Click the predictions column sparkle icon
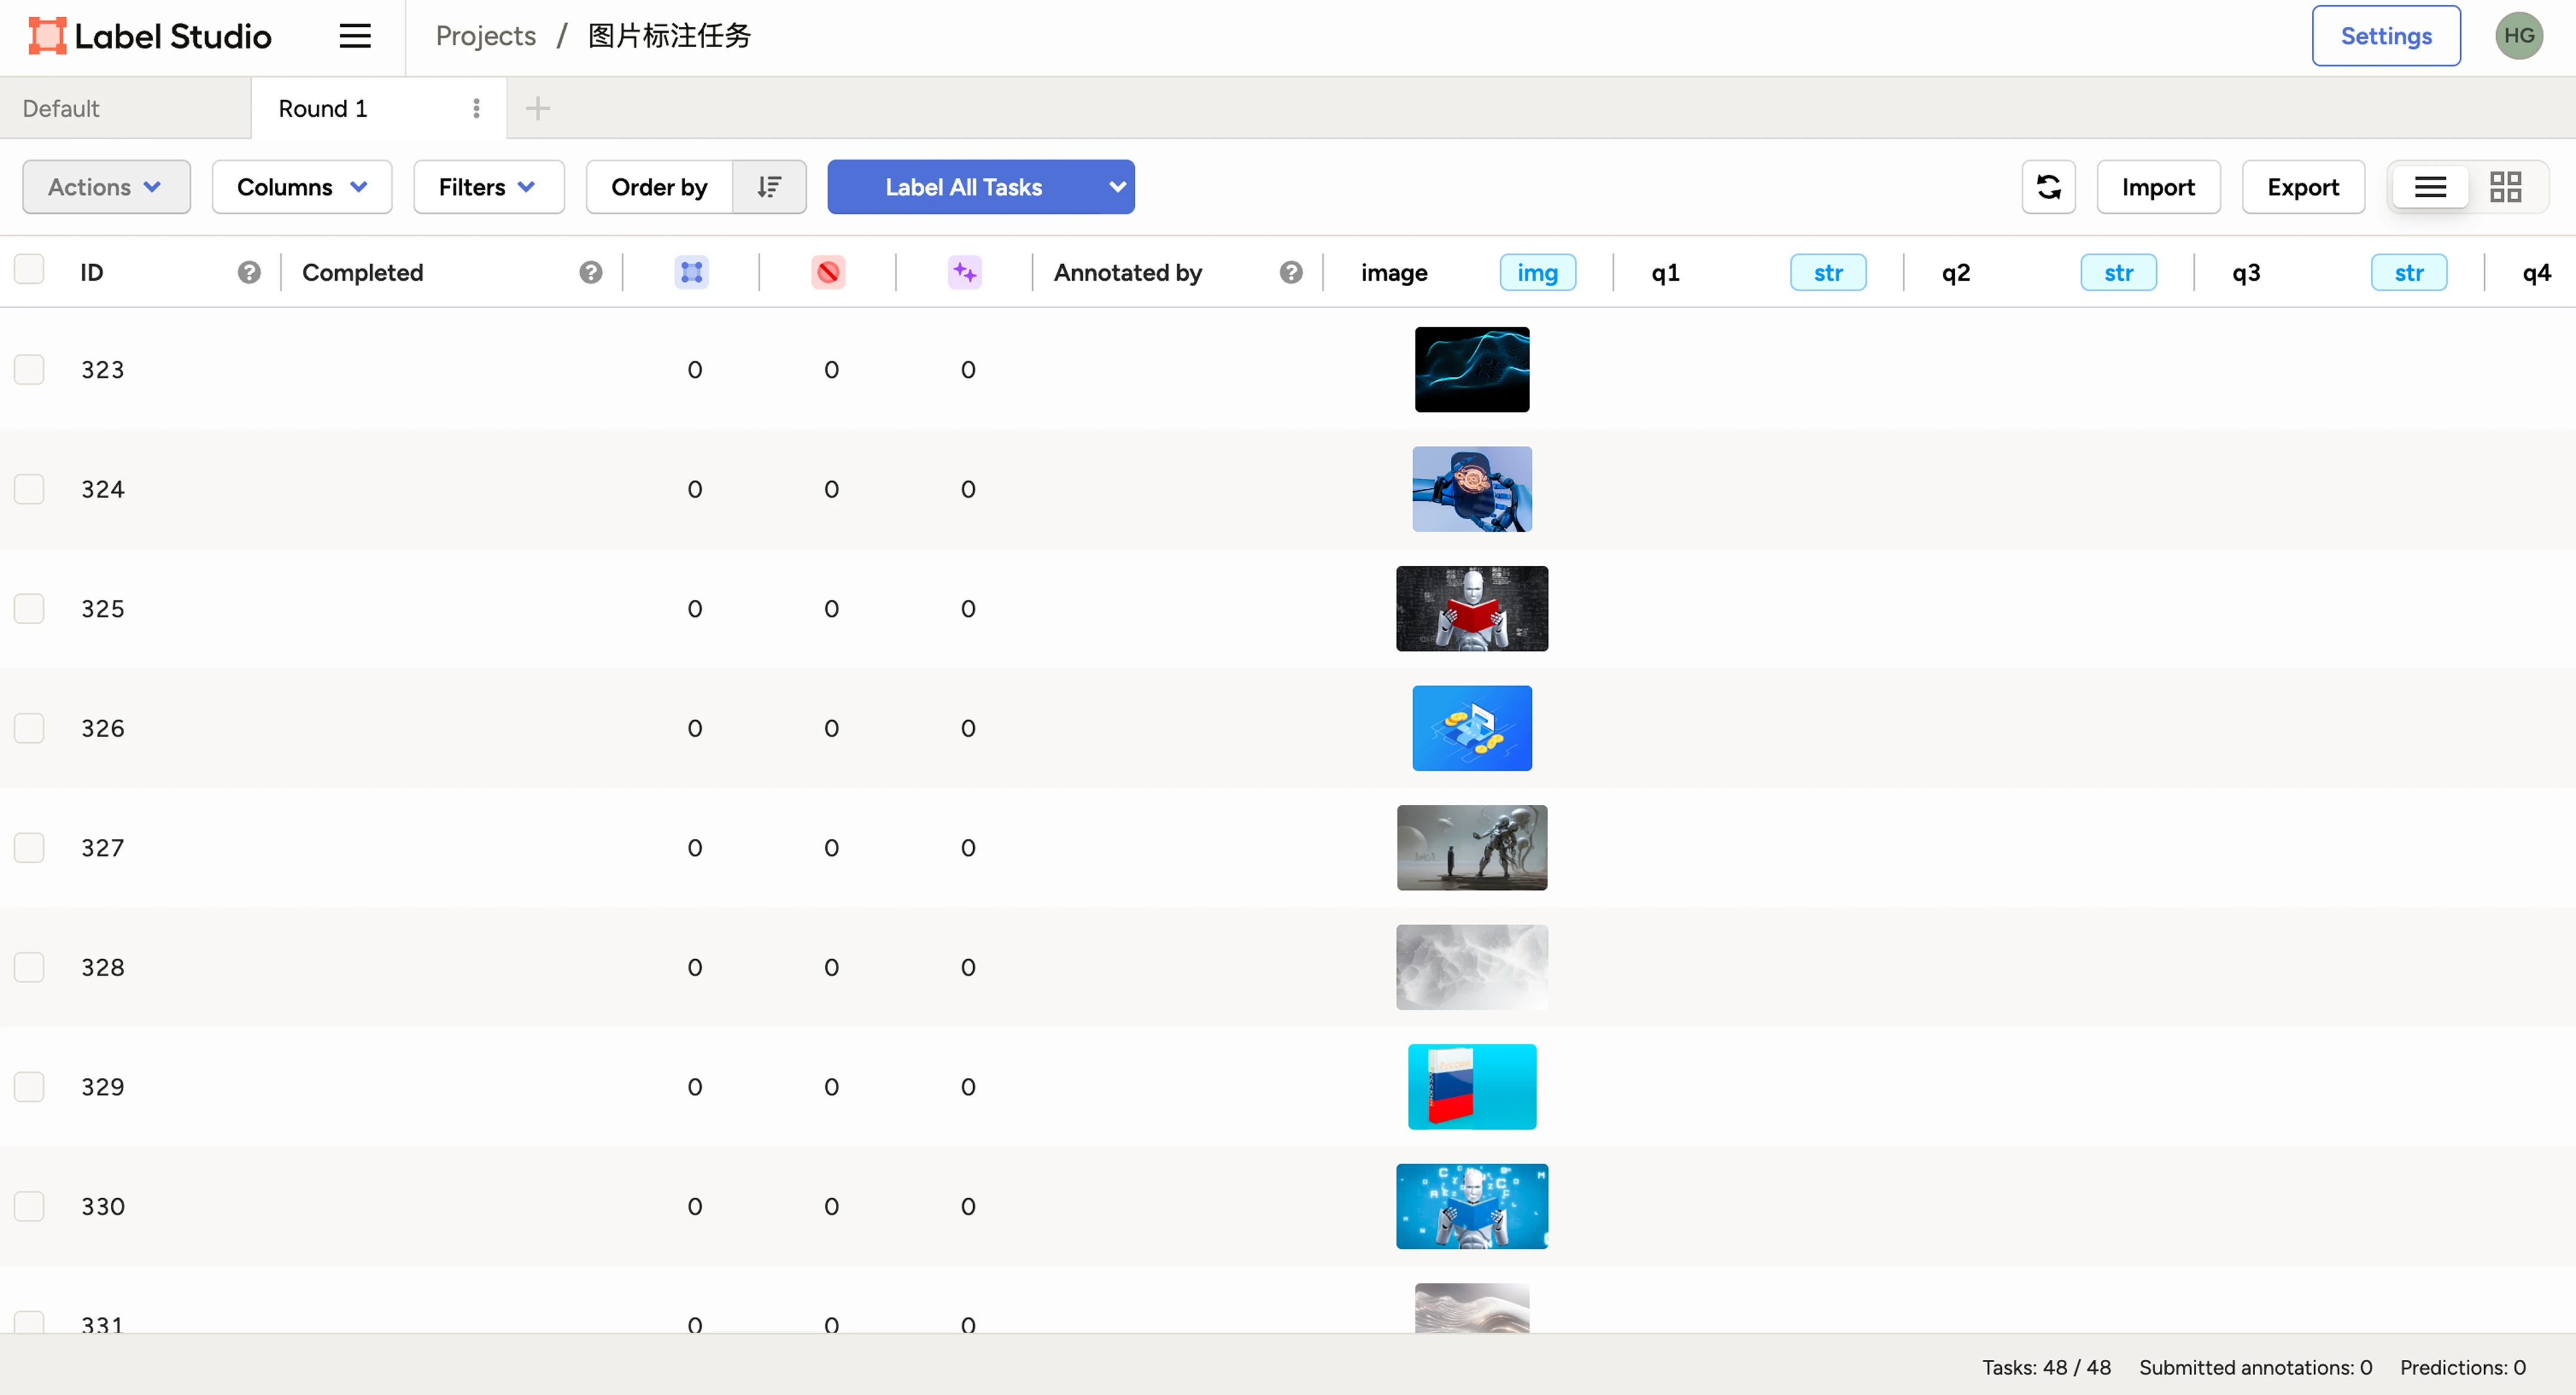Screen dimensions: 2576x1395 point(964,272)
